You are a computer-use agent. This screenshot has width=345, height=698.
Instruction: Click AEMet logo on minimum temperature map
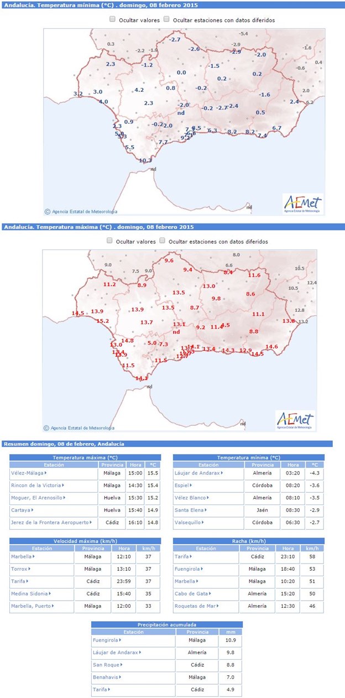(x=302, y=203)
